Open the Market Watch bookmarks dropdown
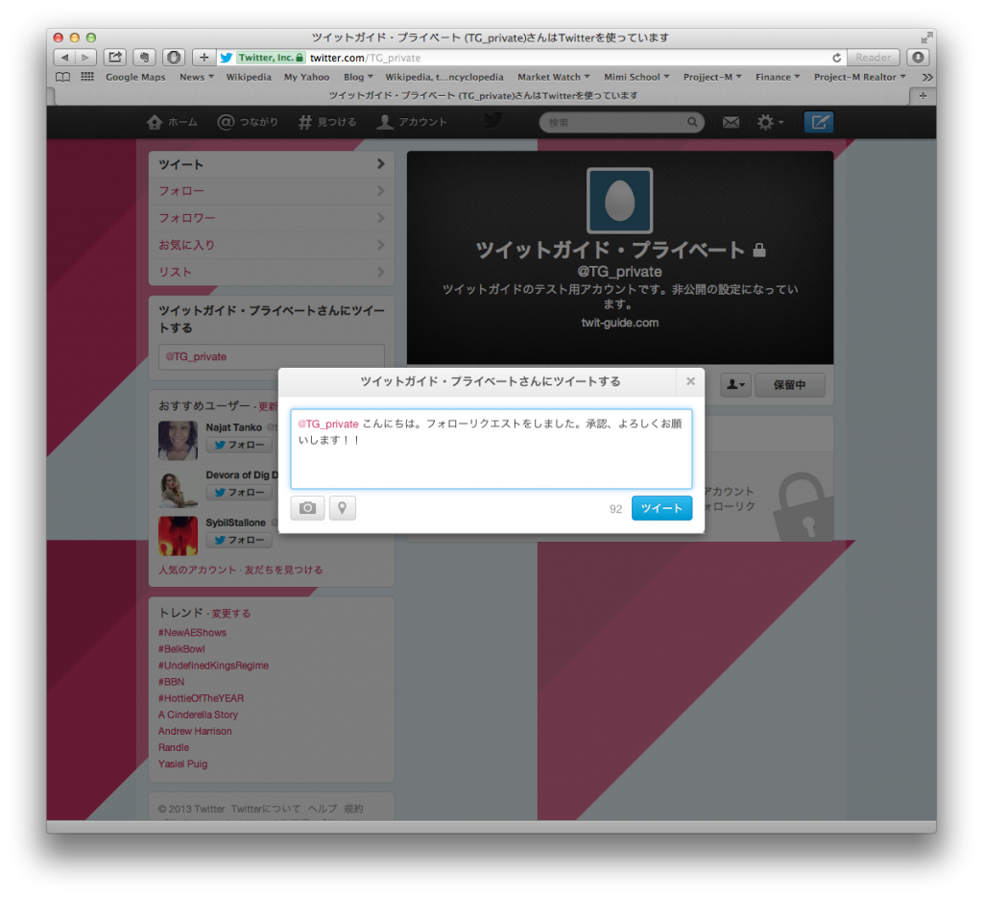Screen dimensions: 983x898 click(x=554, y=77)
